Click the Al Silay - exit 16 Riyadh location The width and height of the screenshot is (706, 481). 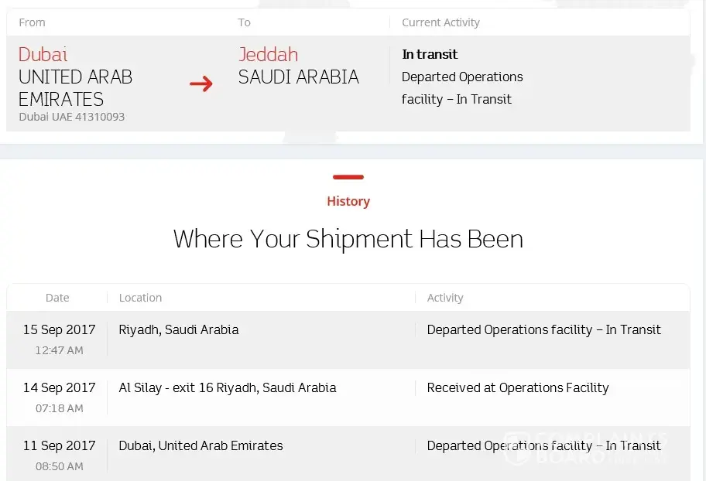(228, 387)
